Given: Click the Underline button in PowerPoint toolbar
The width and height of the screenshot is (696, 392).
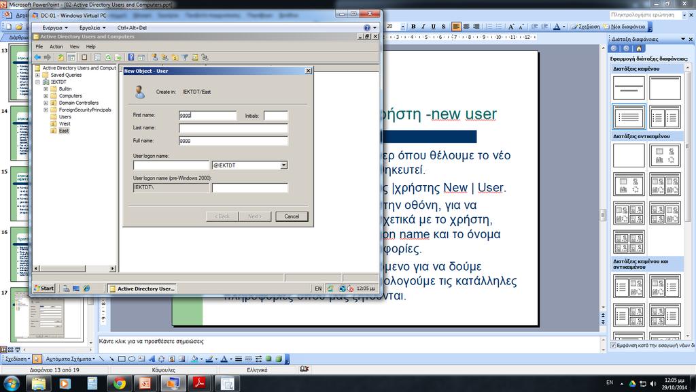Looking at the screenshot, I should pos(433,27).
